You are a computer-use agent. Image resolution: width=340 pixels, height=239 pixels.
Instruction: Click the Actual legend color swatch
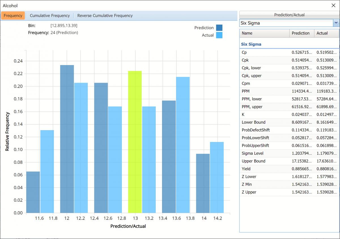[x=219, y=35]
